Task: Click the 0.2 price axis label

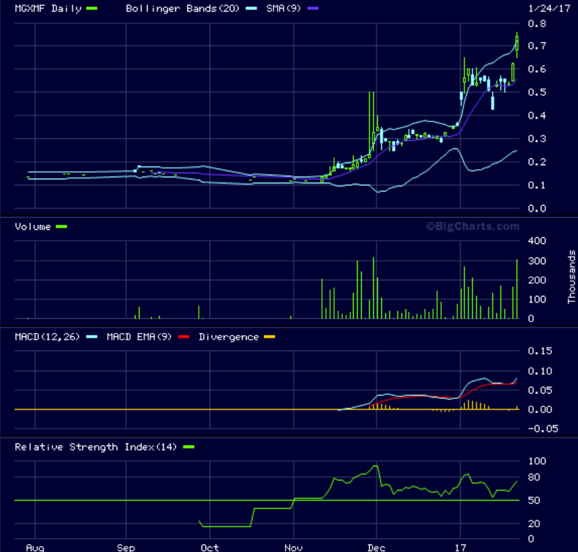Action: pos(537,162)
